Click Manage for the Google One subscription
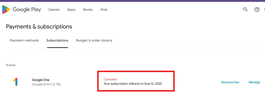Screen dimensions: 265x111 [x=254, y=82]
